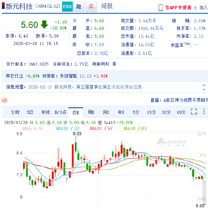Click the 买 buy badge
This screenshot has width=208, height=208.
pyautogui.click(x=91, y=6)
